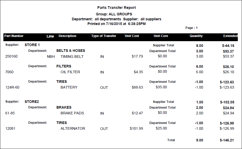Image resolution: width=242 pixels, height=149 pixels.
Task: Click the TIMING BELT description
Action: pyautogui.click(x=72, y=57)
